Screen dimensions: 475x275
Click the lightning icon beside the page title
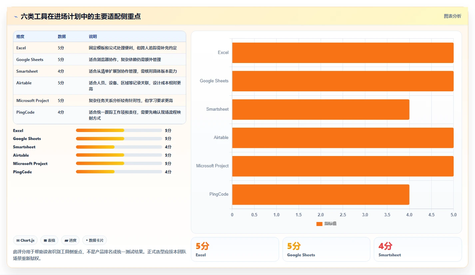click(x=16, y=17)
